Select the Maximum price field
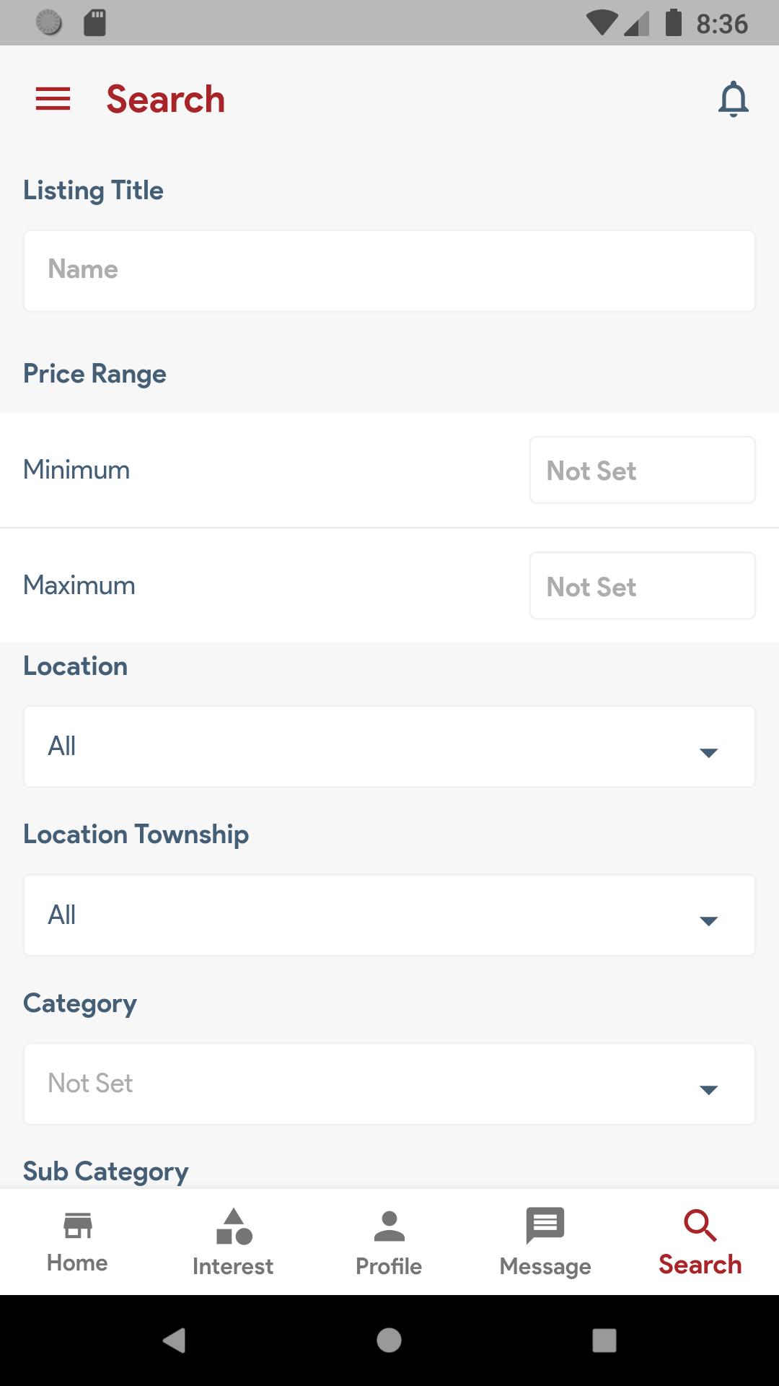 [x=643, y=585]
